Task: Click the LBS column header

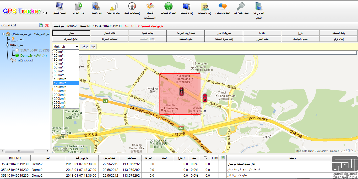Action: click(215, 158)
